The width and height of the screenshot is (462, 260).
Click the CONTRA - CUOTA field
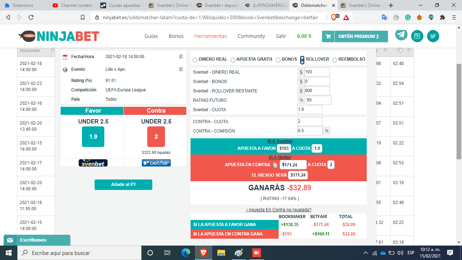pos(310,122)
